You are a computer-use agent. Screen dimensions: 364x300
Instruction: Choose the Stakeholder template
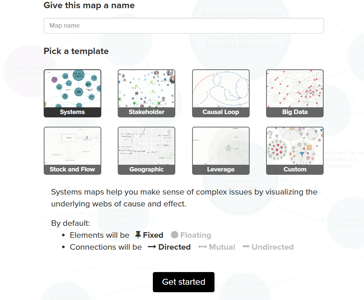pos(146,93)
